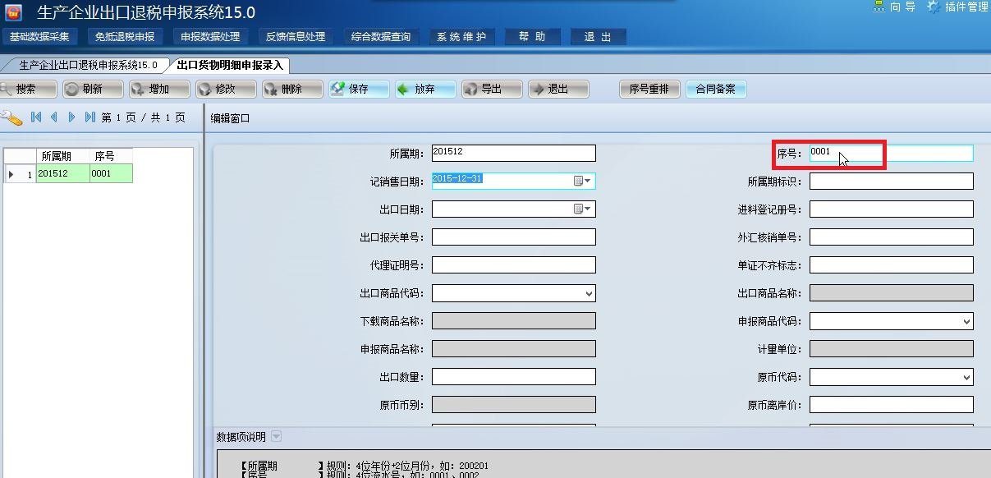Export data using the 导出 icon
The image size is (991, 478).
pos(491,89)
